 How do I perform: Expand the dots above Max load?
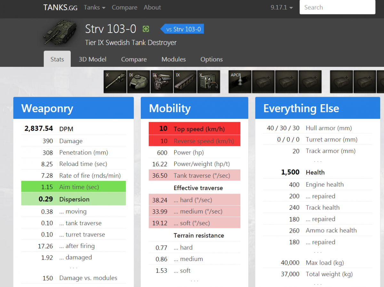point(318,252)
